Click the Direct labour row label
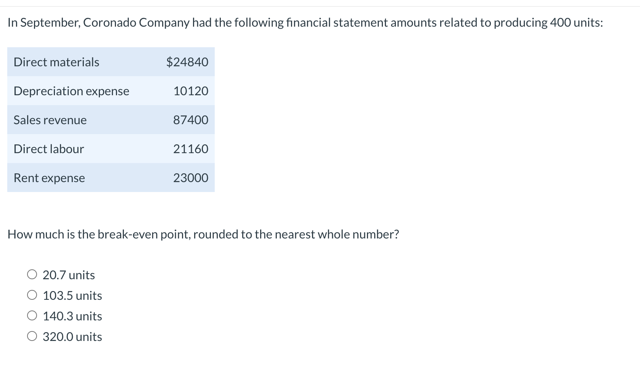The width and height of the screenshot is (640, 368). tap(49, 149)
